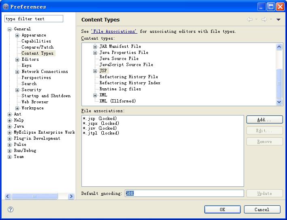Expand the JAR Manifest File content type

click(x=95, y=47)
